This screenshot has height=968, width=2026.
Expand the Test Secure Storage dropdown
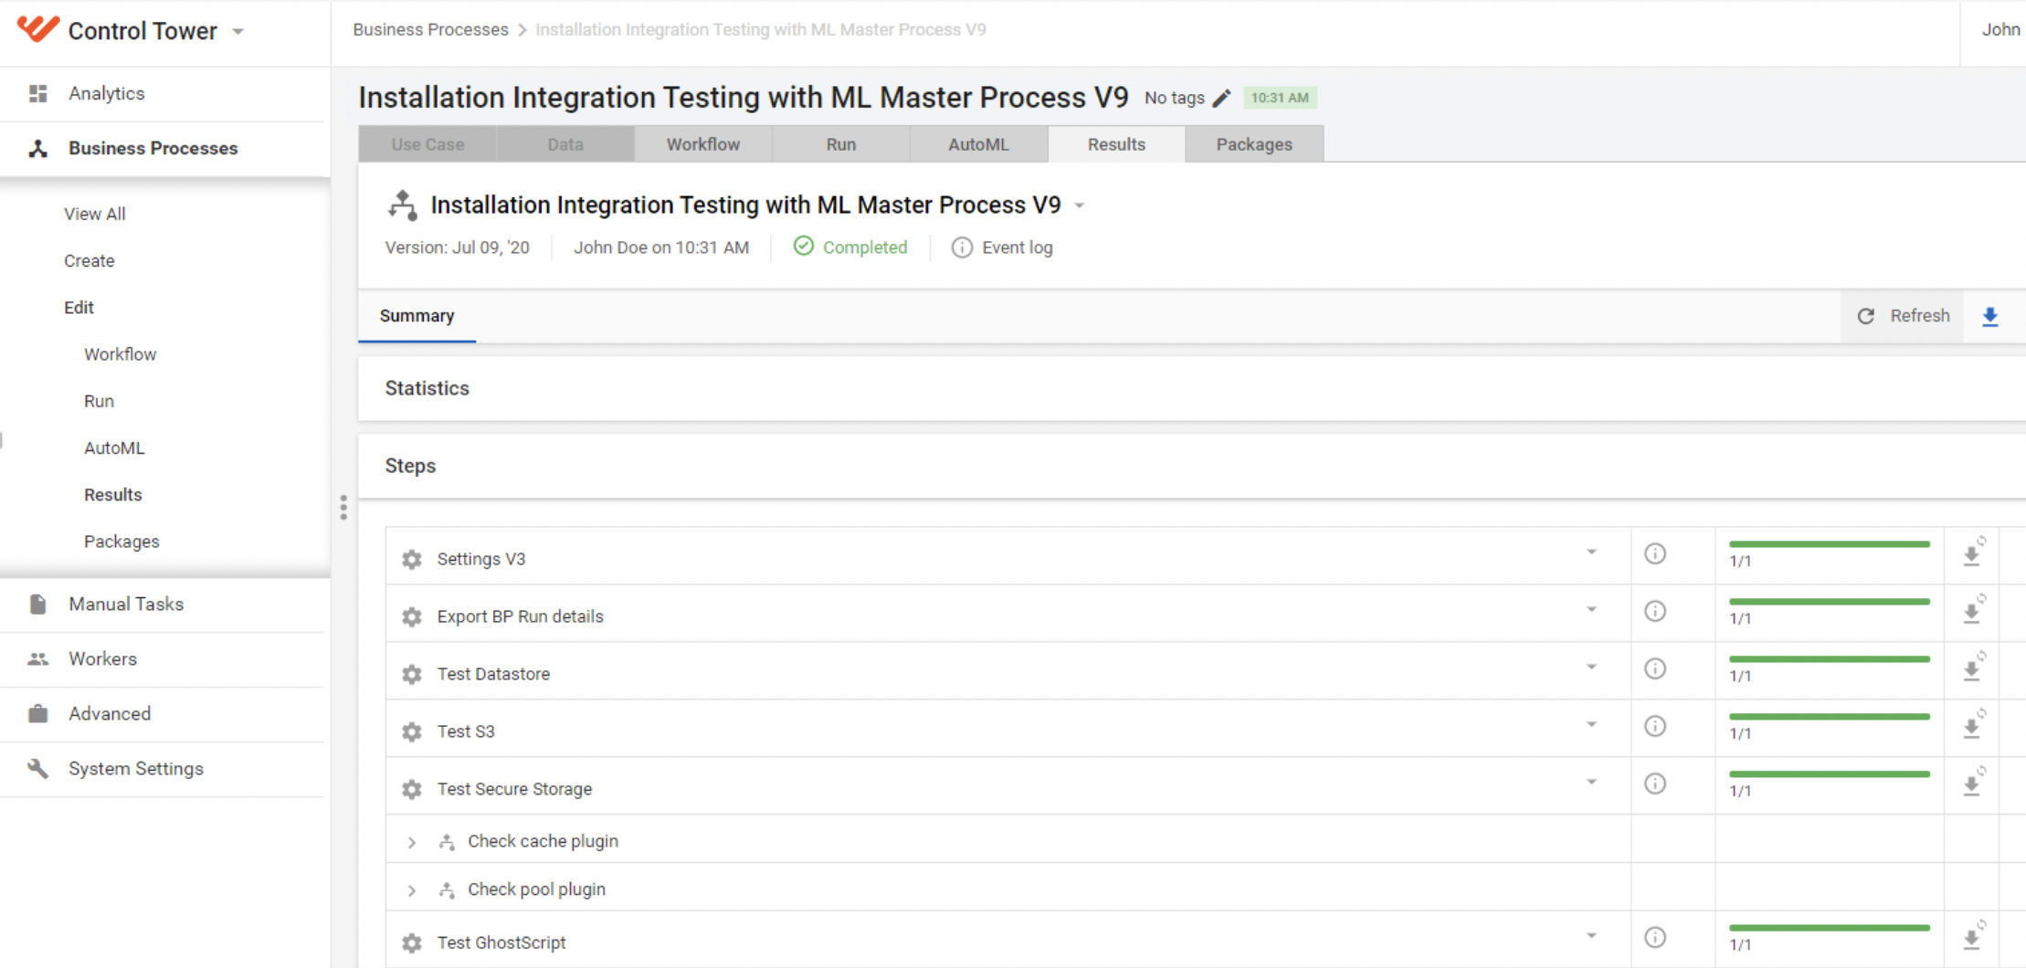(x=1591, y=783)
